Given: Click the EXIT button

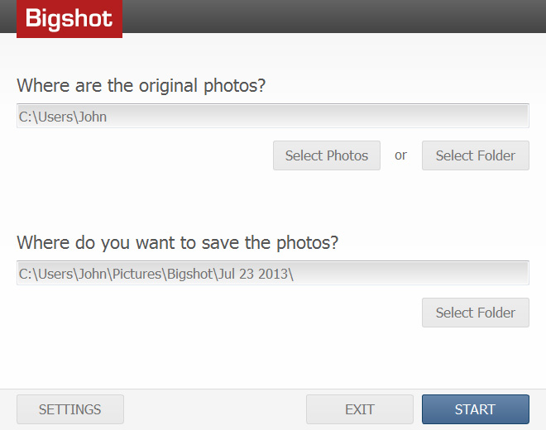Looking at the screenshot, I should pos(360,409).
